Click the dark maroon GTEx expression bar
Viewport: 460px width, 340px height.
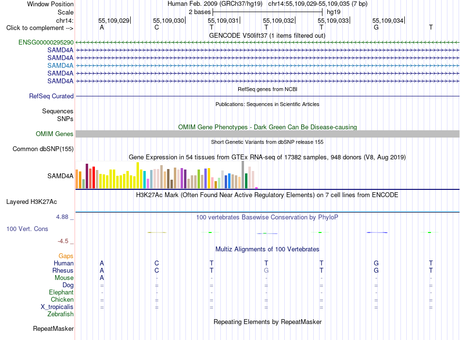(87, 176)
